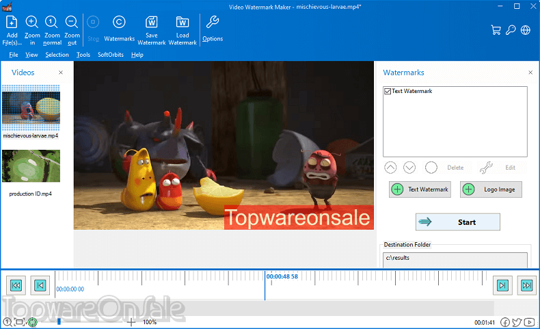Click the Destination Folder path field
540x329 pixels.
coord(455,259)
